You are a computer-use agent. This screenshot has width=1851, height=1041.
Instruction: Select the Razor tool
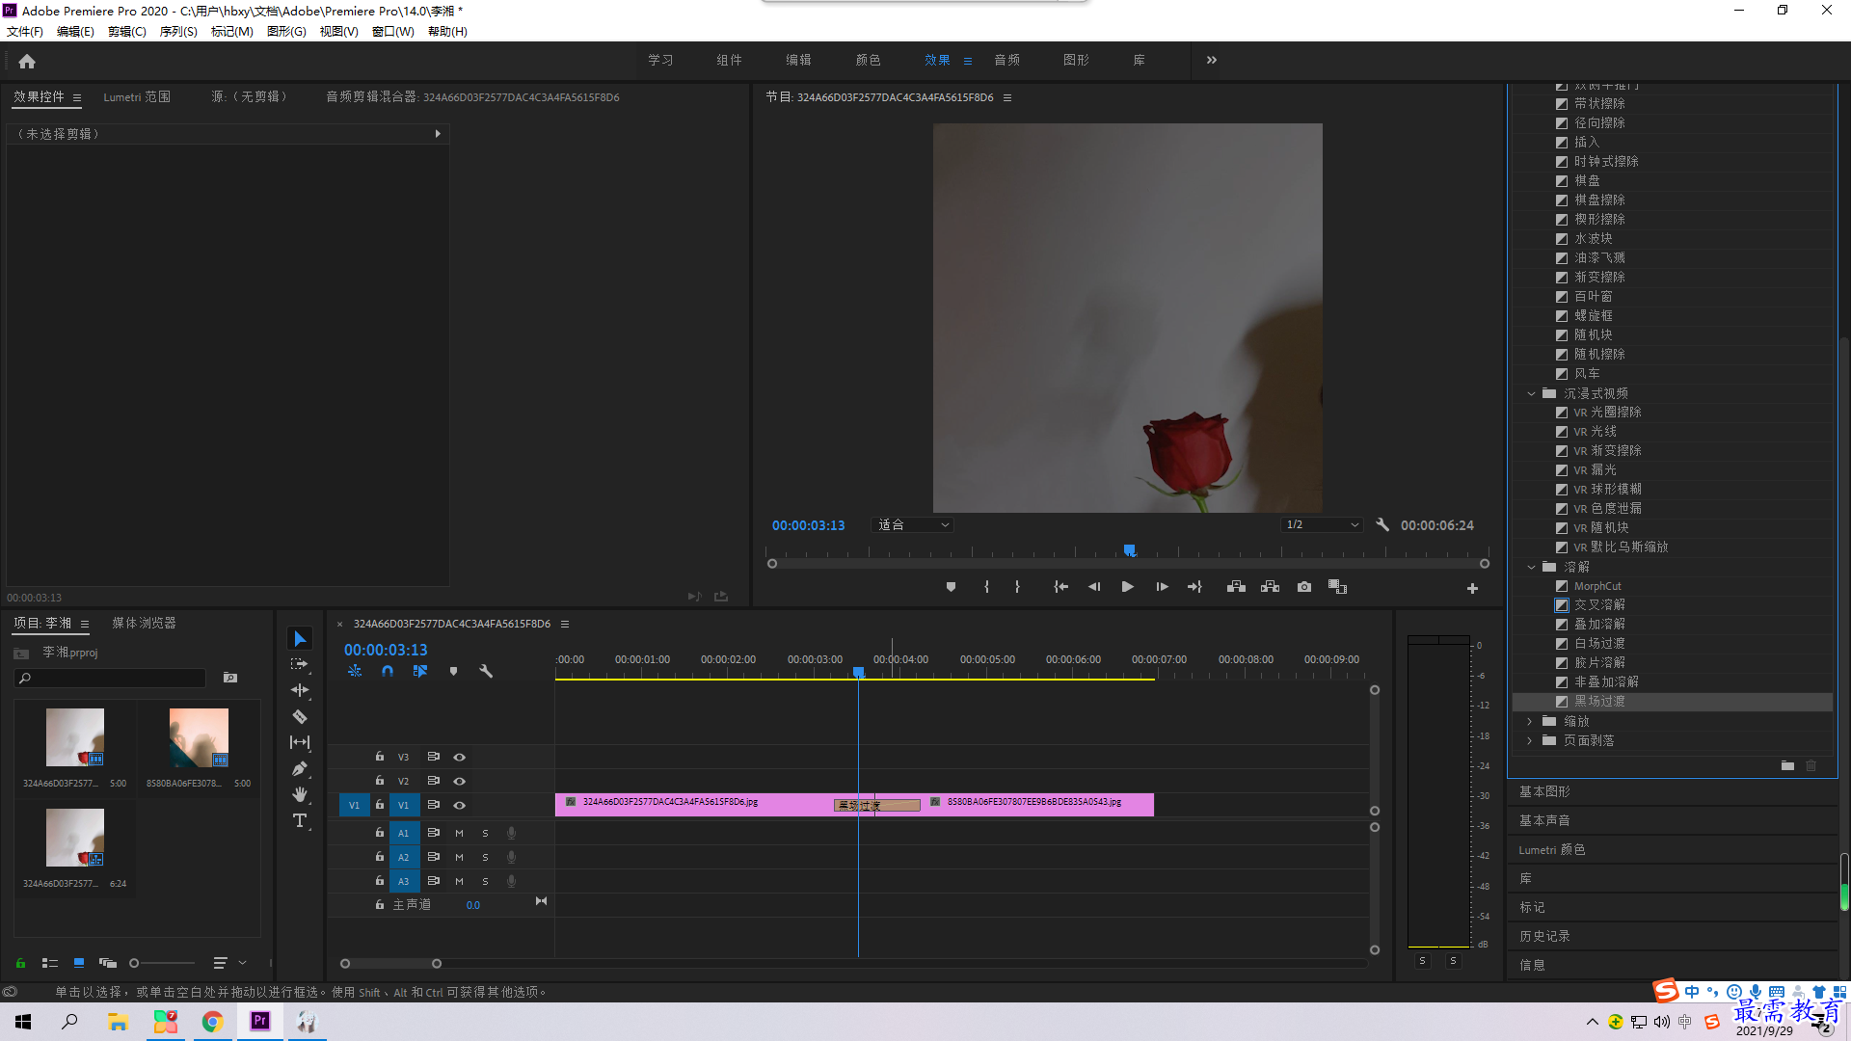pyautogui.click(x=300, y=716)
